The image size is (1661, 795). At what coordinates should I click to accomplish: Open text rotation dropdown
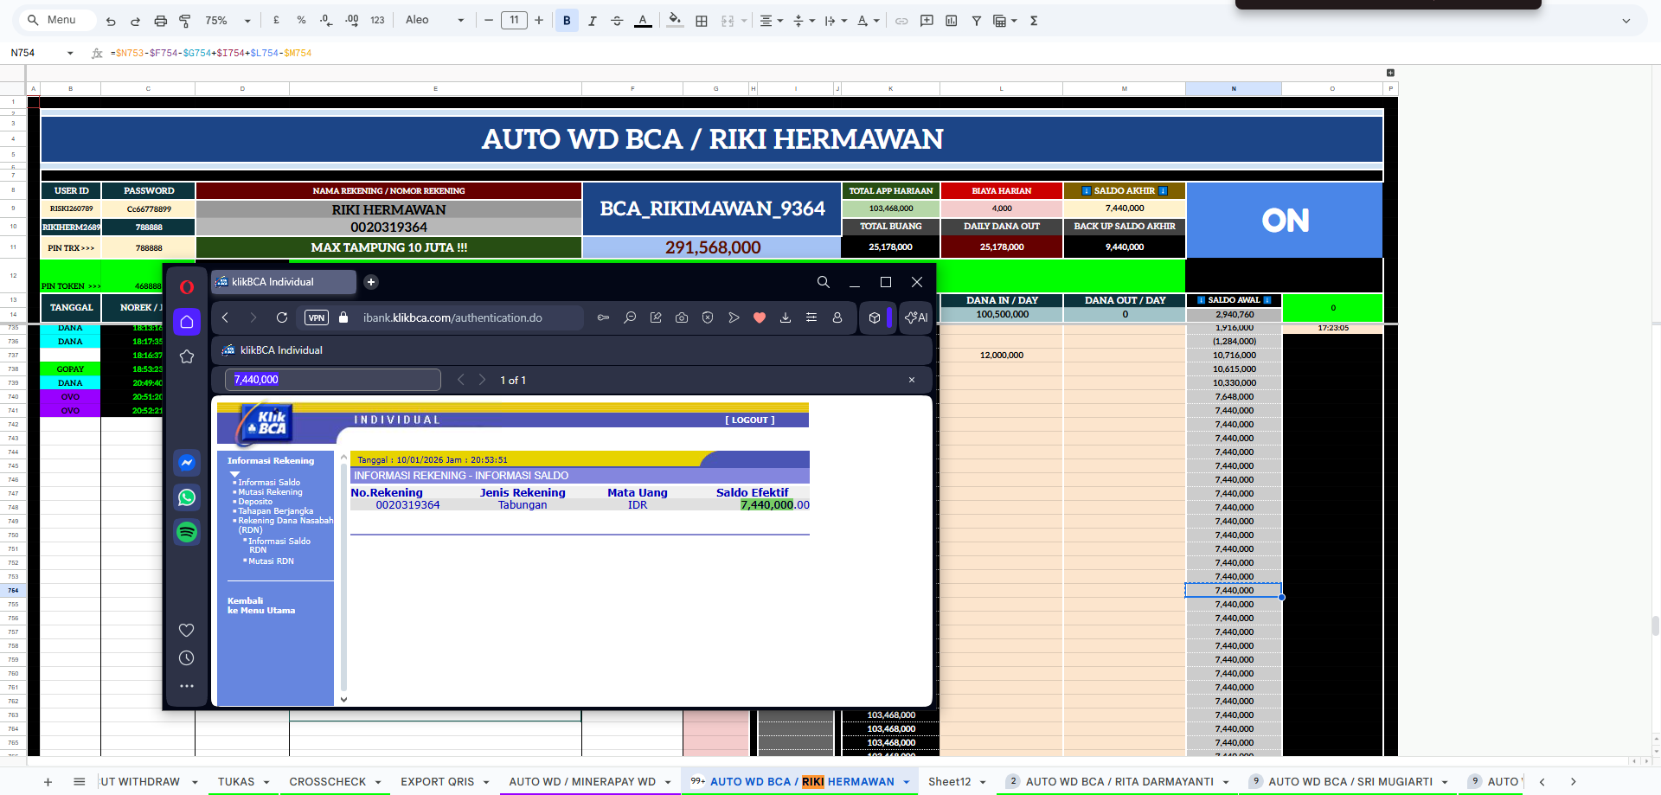click(x=868, y=21)
